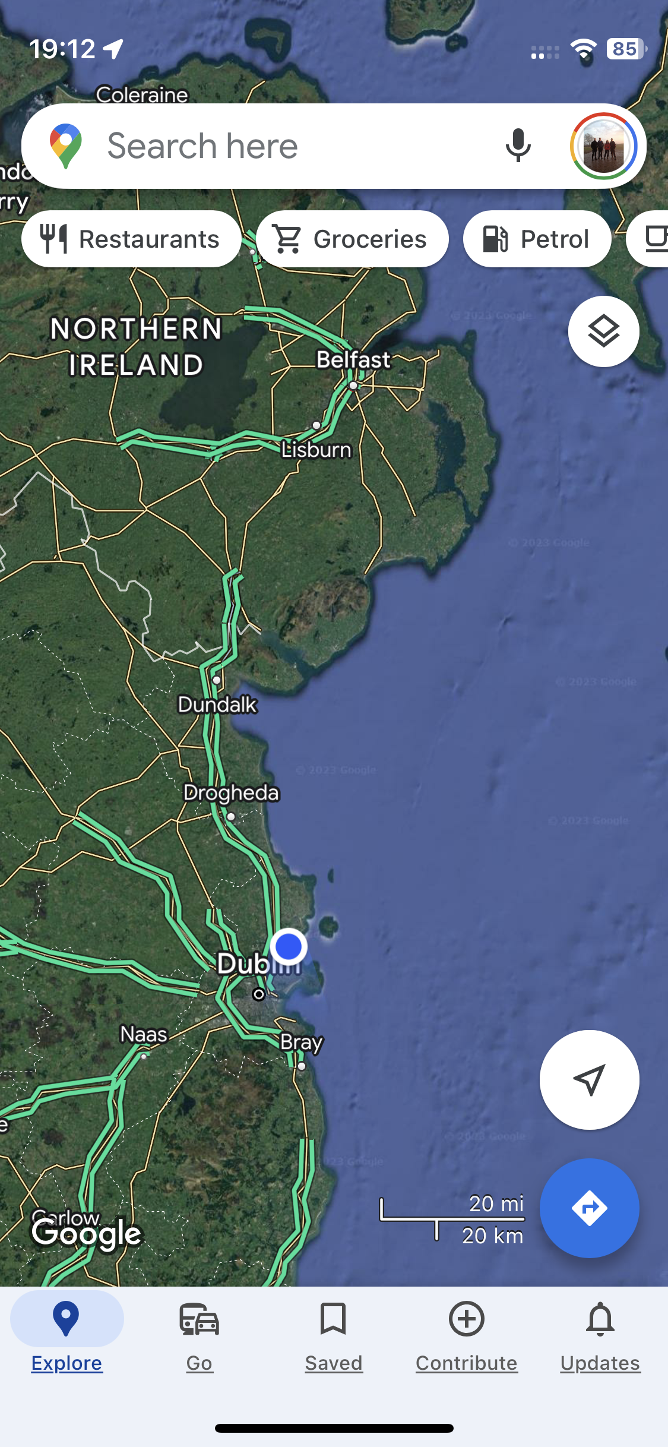Tap the blue current location dot

(x=289, y=946)
